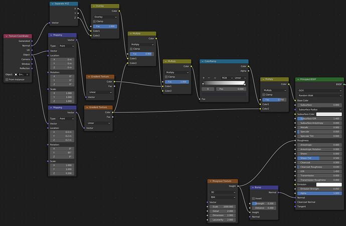This screenshot has width=346, height=226.
Task: Collapse the Principled BSDF node
Action: click(298, 79)
